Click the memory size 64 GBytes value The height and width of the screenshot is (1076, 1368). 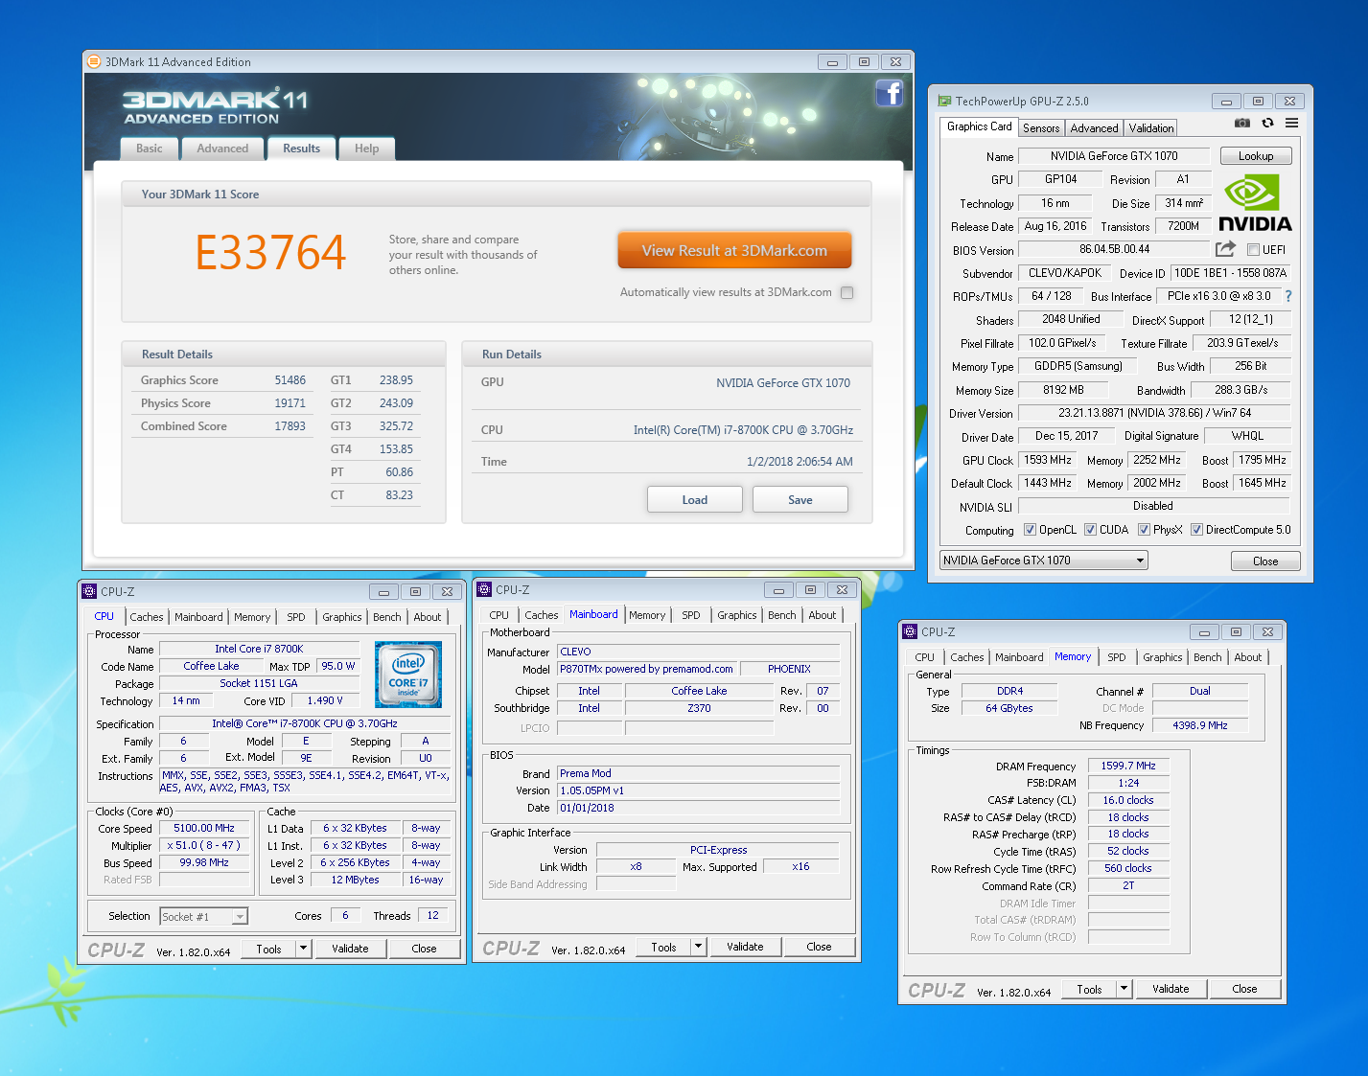(x=1009, y=708)
